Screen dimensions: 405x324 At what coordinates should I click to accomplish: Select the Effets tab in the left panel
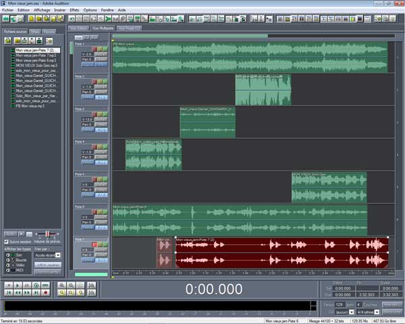tap(35, 32)
